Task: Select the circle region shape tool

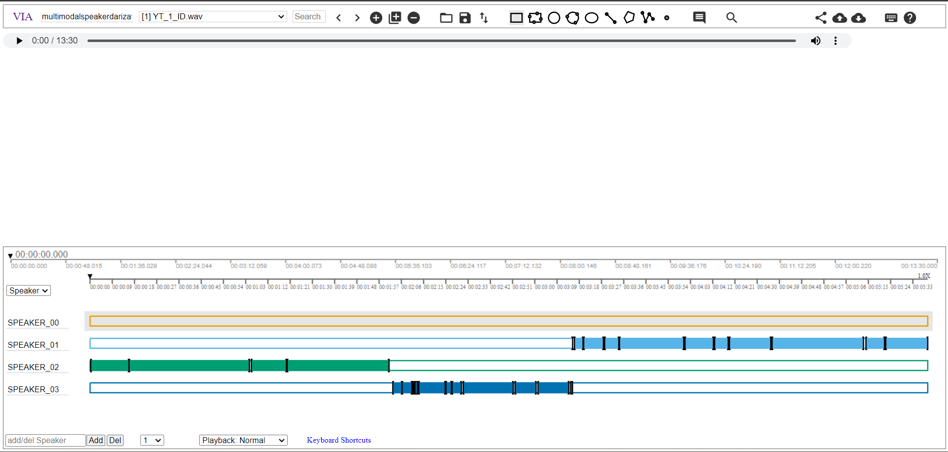Action: coord(554,18)
